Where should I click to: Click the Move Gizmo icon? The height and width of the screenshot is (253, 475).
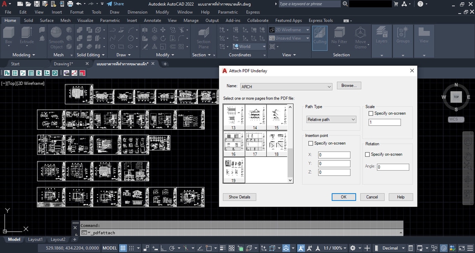[361, 33]
